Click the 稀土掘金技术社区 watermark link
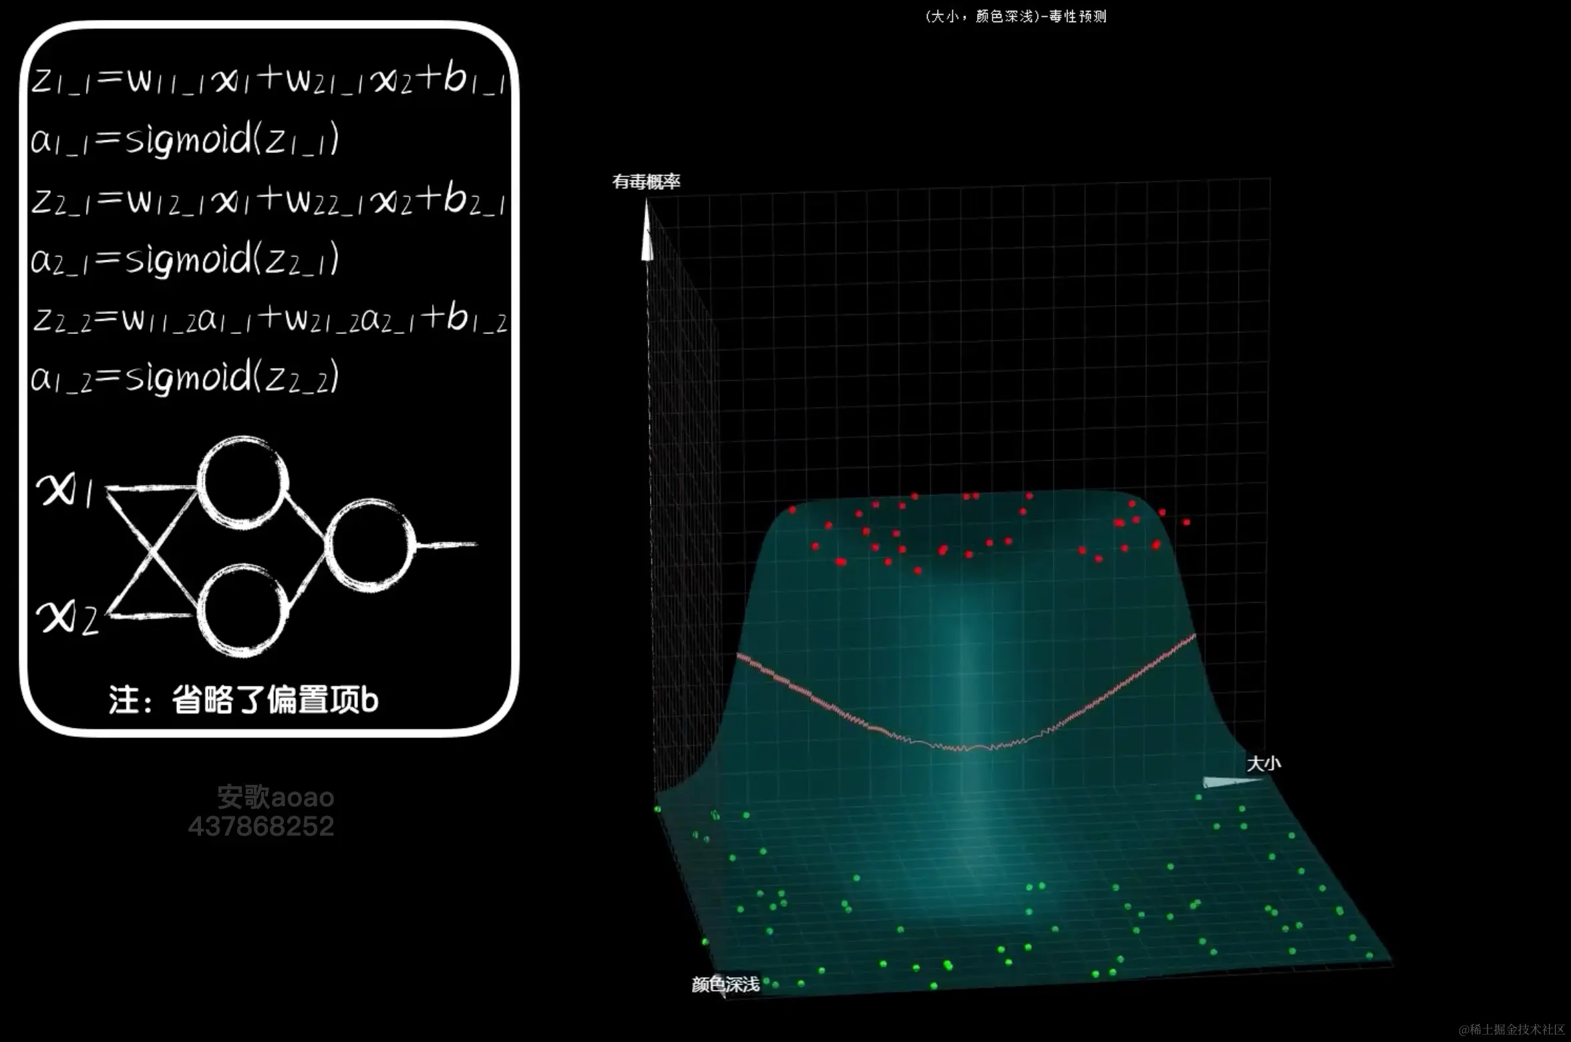 click(1511, 1029)
